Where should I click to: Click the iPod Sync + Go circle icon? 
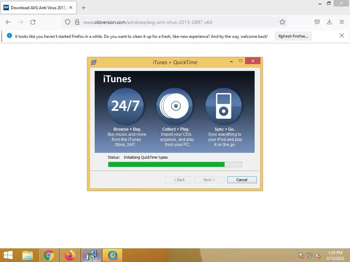[x=224, y=106]
